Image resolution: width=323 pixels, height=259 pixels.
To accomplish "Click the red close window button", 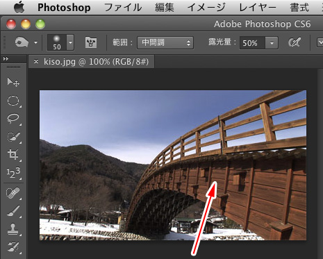I will pos(11,24).
